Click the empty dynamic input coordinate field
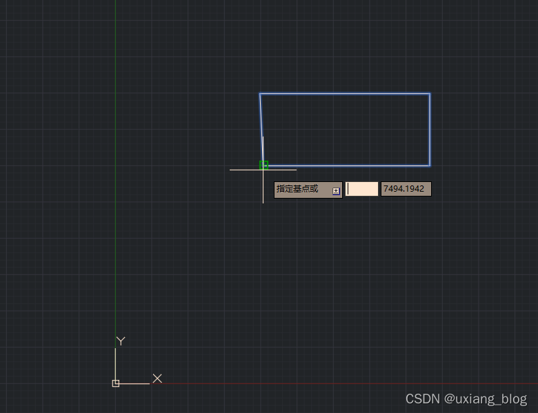Image resolution: width=538 pixels, height=413 pixels. (x=361, y=189)
